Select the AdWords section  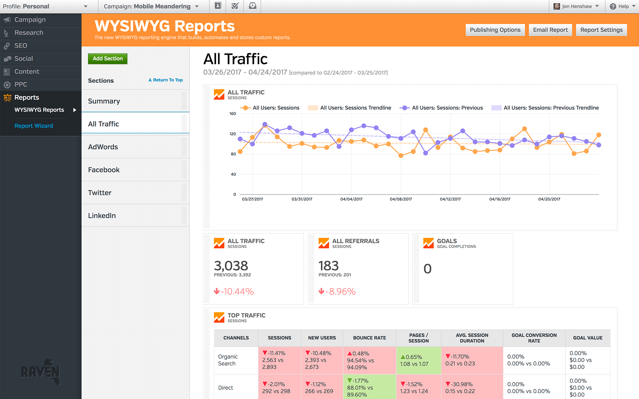(135, 147)
